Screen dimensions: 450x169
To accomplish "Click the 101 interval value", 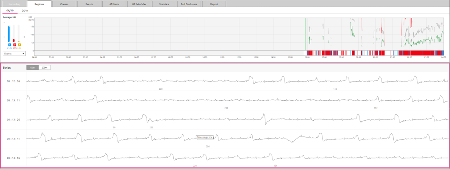I will tap(276, 166).
